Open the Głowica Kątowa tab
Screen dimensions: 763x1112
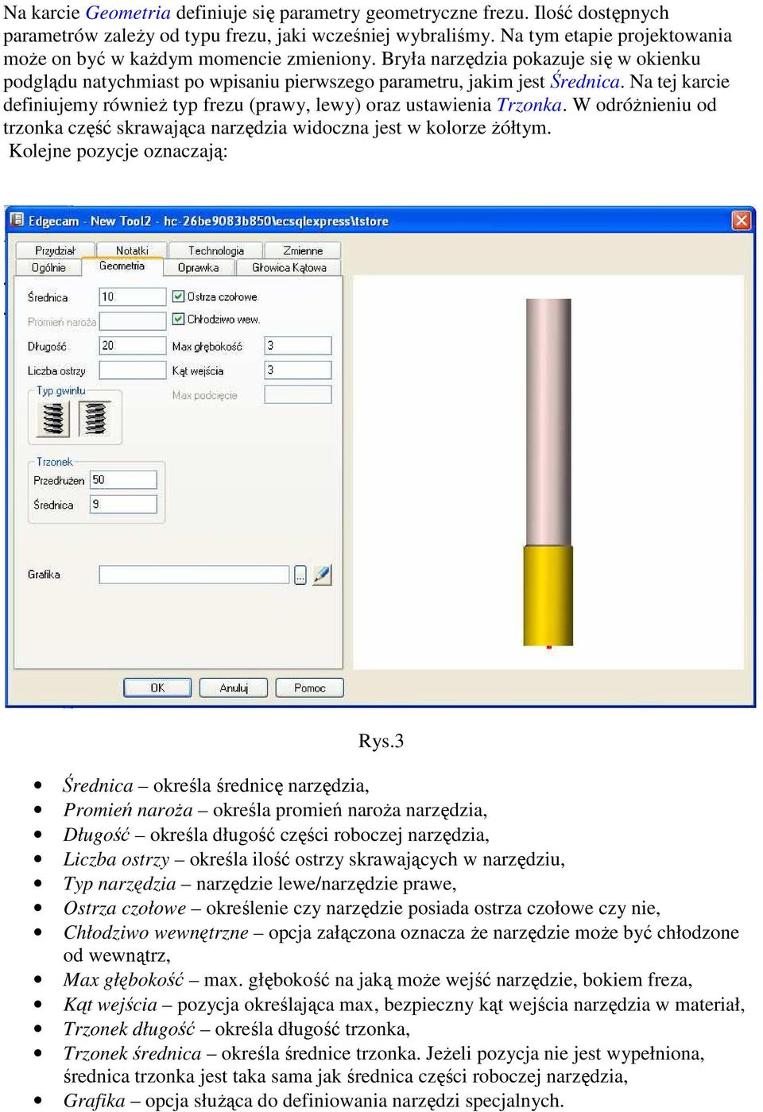(289, 268)
